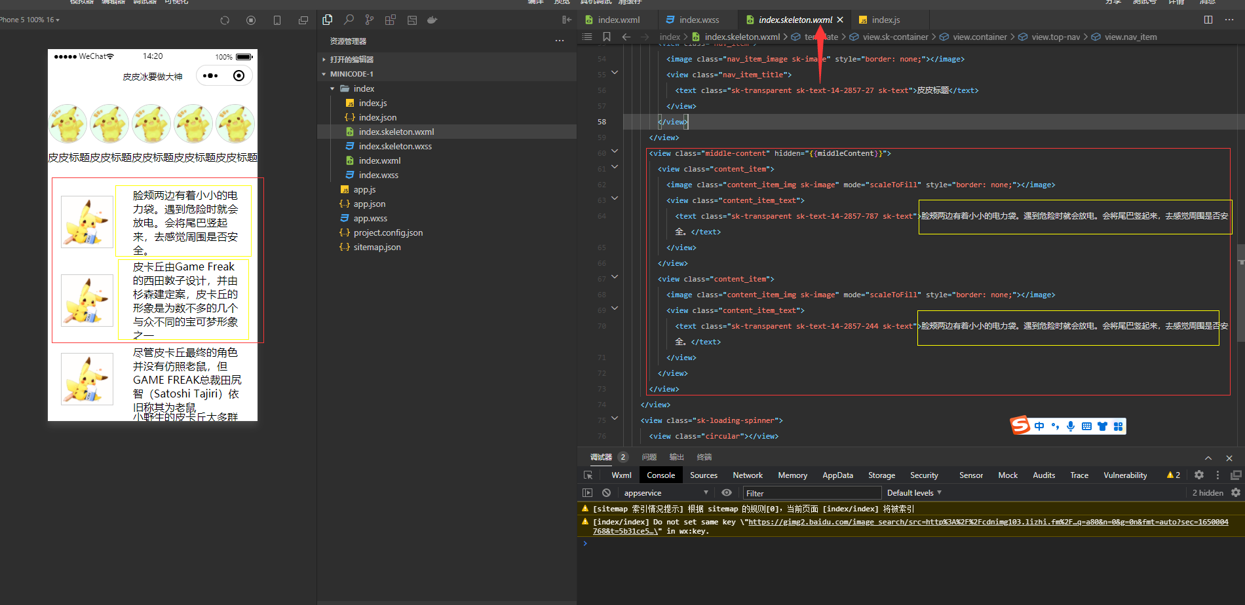Open the Network debugger tab
The width and height of the screenshot is (1245, 605).
748,475
